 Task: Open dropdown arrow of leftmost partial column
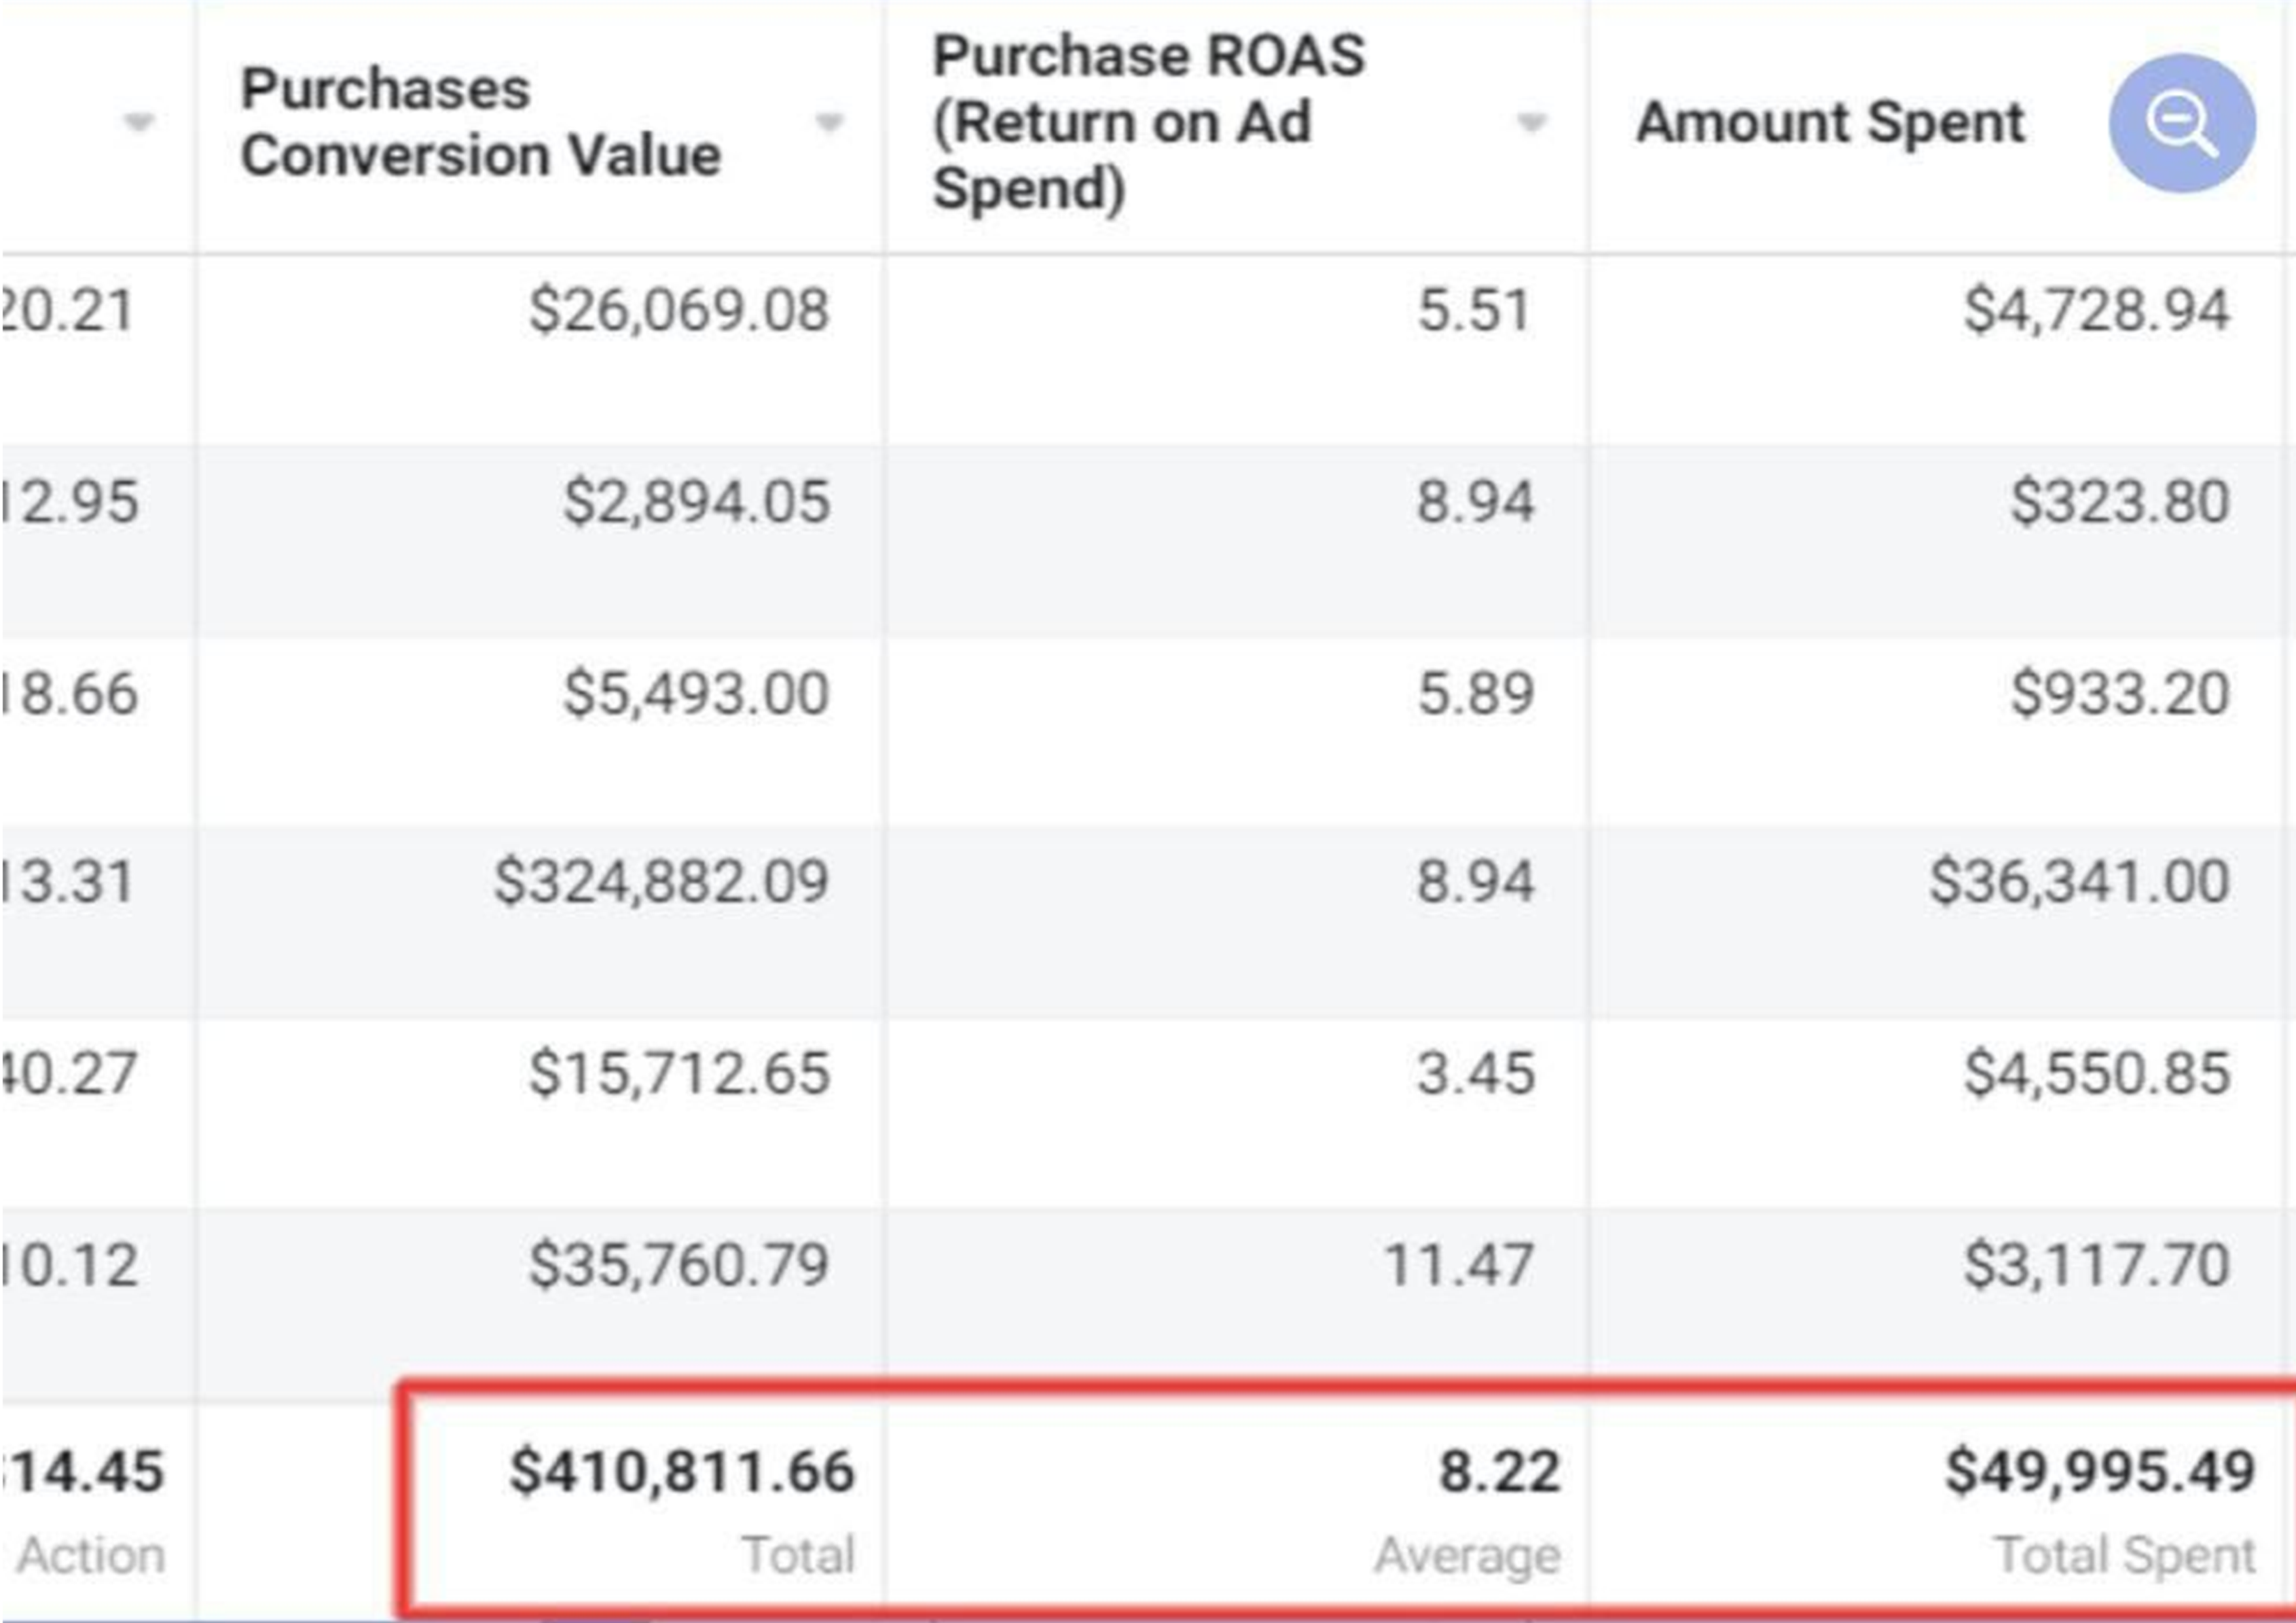pyautogui.click(x=138, y=122)
